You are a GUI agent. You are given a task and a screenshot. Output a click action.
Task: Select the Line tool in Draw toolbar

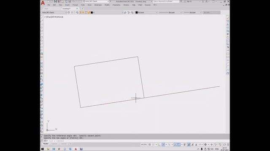42,18
